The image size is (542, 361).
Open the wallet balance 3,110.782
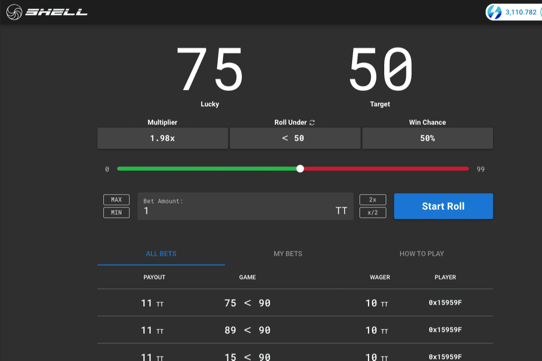[x=521, y=12]
